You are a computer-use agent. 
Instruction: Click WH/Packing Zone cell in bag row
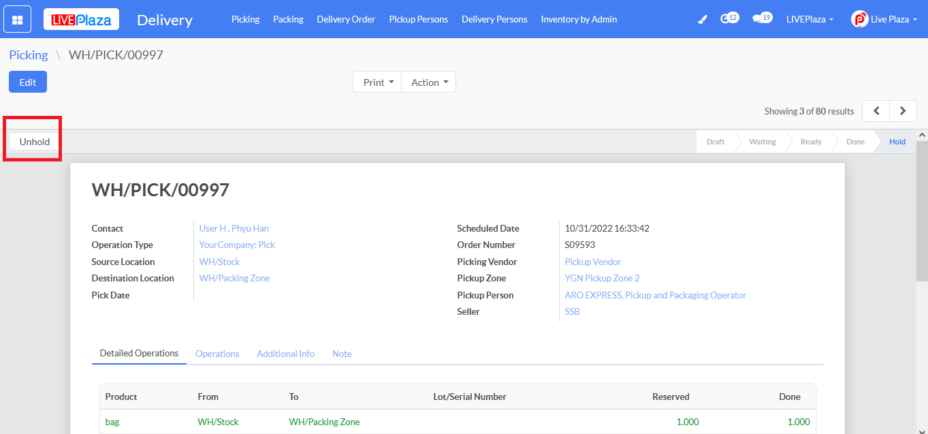pos(324,422)
